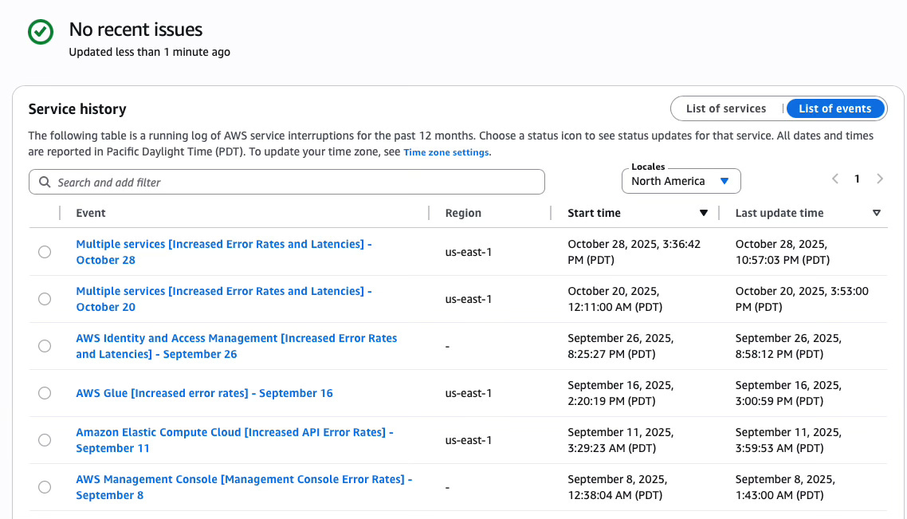Go to previous page with left chevron
The height and width of the screenshot is (519, 907).
[835, 179]
